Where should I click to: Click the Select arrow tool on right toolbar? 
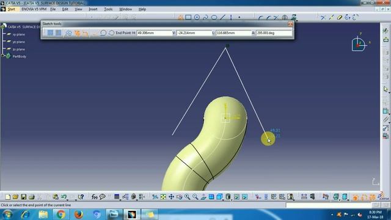386,89
